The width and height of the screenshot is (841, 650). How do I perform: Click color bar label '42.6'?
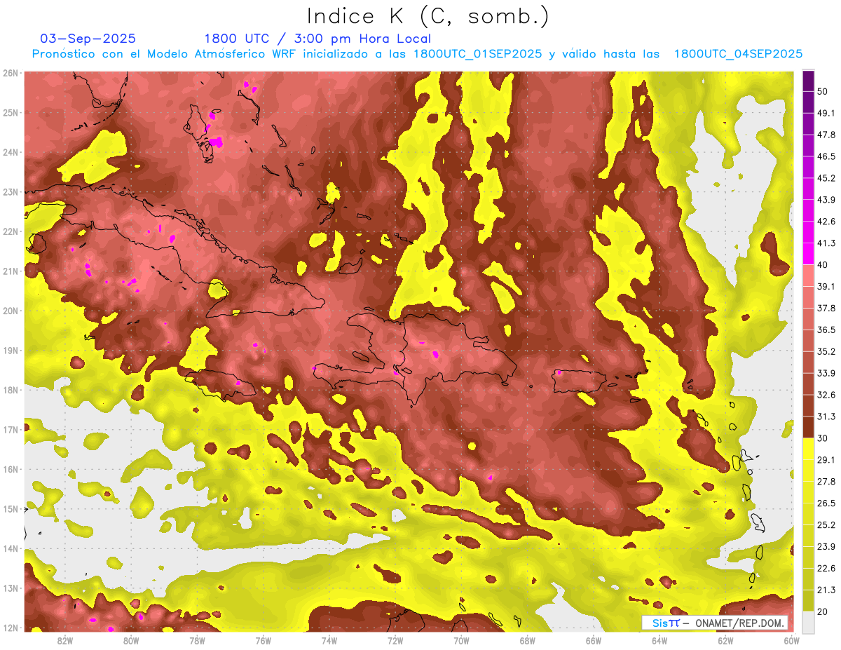click(826, 222)
